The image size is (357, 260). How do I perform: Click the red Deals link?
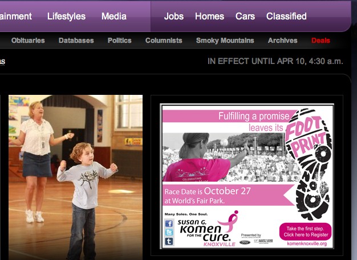point(321,41)
